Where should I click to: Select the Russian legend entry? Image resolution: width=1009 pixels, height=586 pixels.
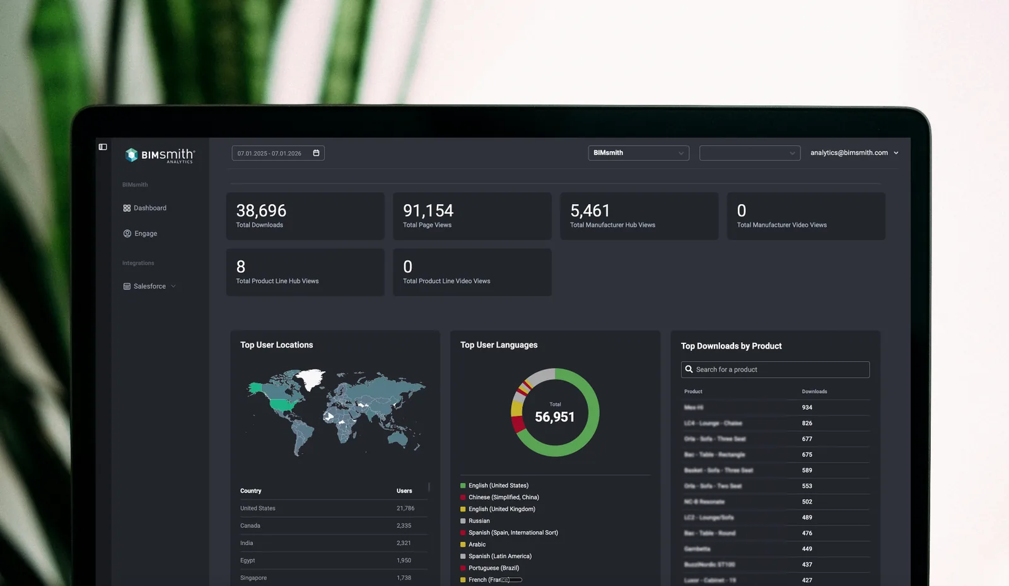[475, 521]
